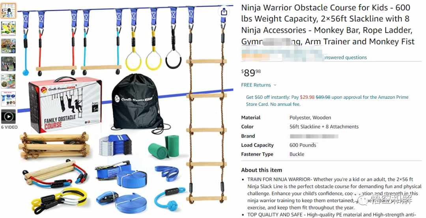This screenshot has width=426, height=218.
Task: Play the product video thumbnail
Action: [x=8, y=117]
